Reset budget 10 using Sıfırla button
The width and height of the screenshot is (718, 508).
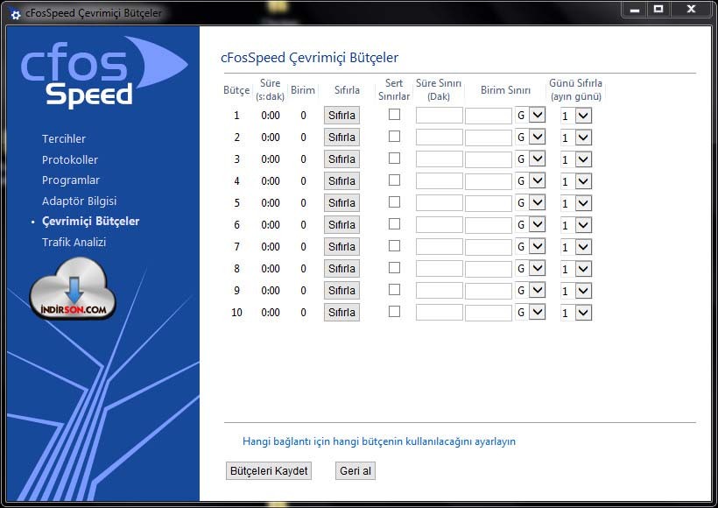[341, 313]
